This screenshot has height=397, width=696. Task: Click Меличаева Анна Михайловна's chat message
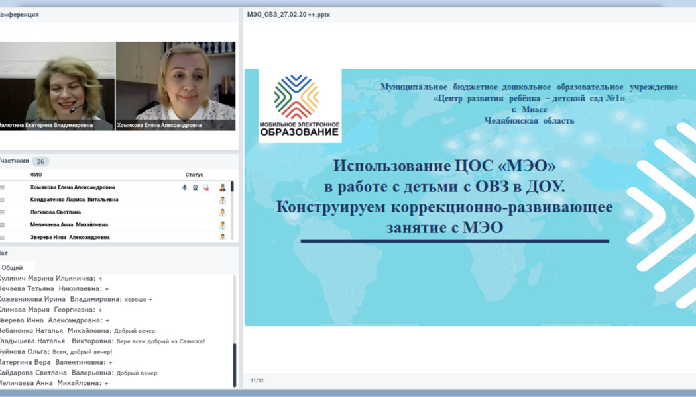pos(54,383)
